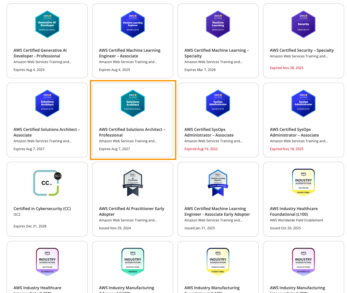The width and height of the screenshot is (347, 293).
Task: Click SysOps Administrator title above Expired Aug 19, 2022
Action: coord(209,132)
